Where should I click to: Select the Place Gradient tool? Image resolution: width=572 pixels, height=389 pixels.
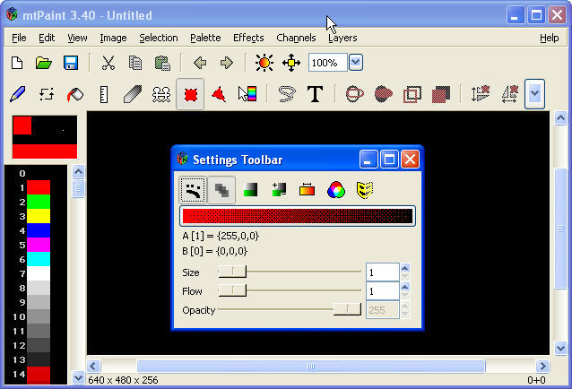(x=247, y=94)
